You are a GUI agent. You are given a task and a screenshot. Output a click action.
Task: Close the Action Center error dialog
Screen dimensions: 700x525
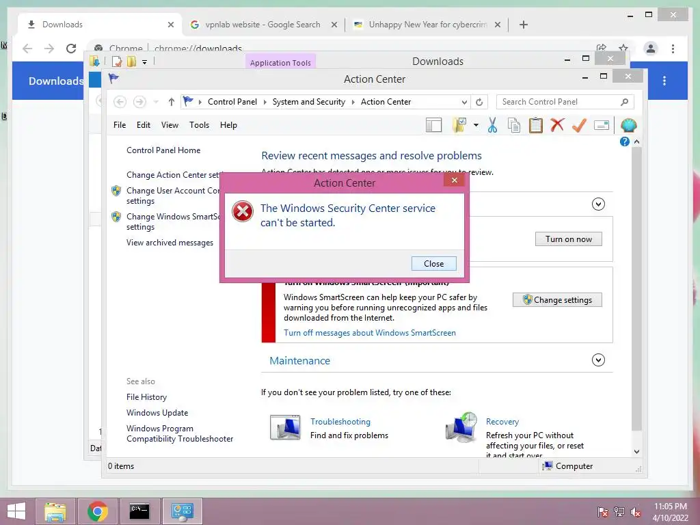(433, 263)
